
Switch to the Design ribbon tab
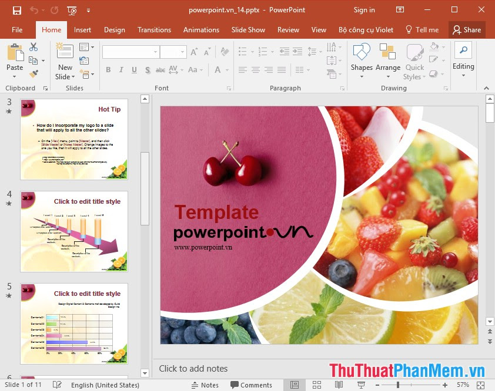click(x=114, y=30)
